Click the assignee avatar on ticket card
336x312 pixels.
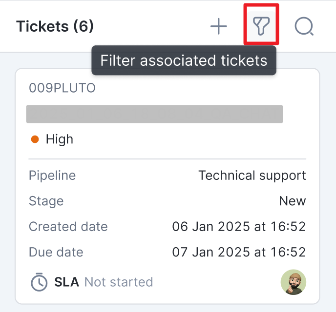click(293, 282)
